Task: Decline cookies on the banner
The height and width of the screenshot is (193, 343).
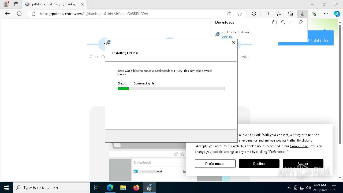Action: 259,164
